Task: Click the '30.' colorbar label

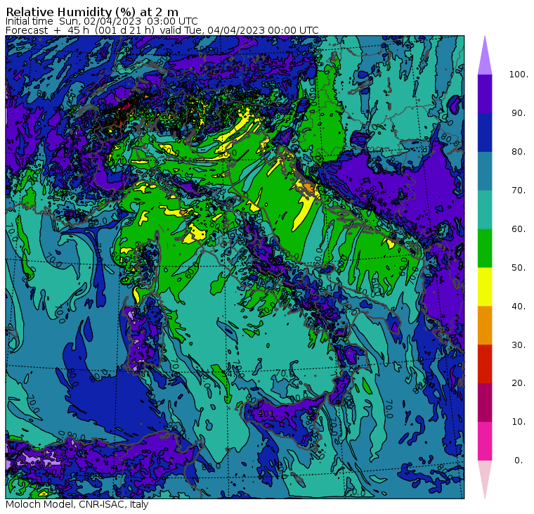Action: (x=519, y=345)
